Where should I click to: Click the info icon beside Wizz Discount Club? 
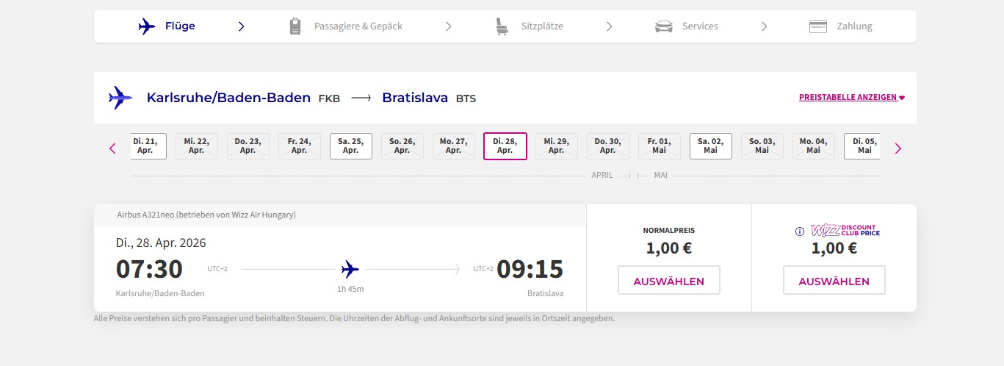click(800, 232)
